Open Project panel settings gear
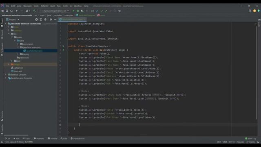The image size is (261, 147). pyautogui.click(x=51, y=20)
